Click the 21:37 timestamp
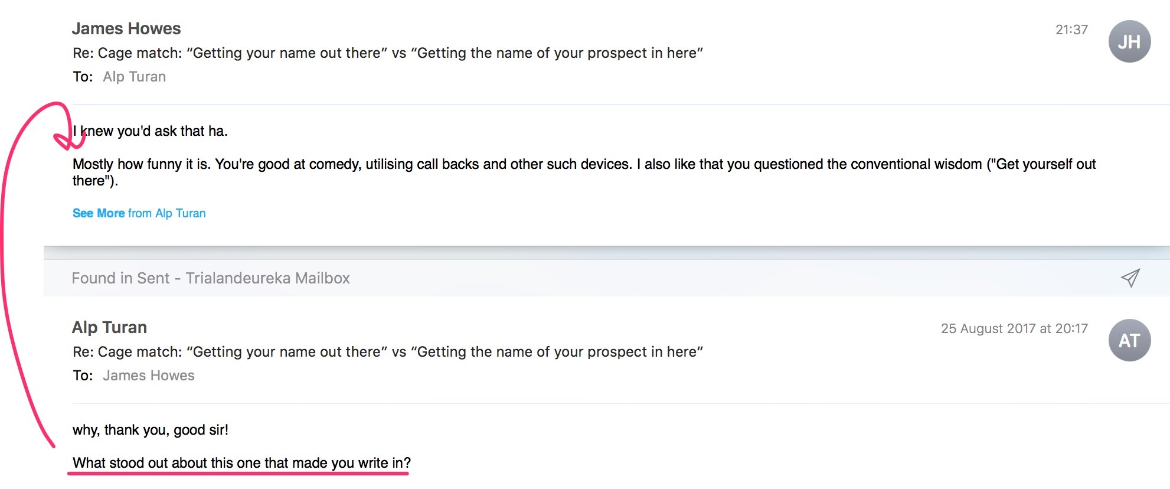Viewport: 1170px width, 489px height. (x=1071, y=30)
